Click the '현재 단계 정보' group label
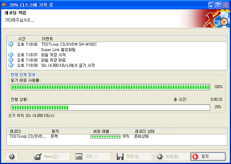Screen dimensions: 231x164 [23, 74]
